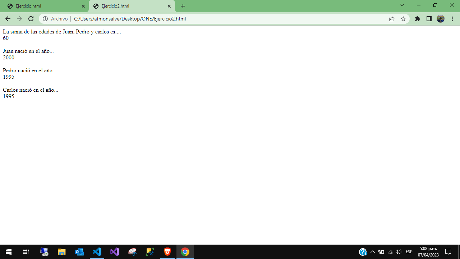The height and width of the screenshot is (259, 460).
Task: Open Snipping tool icon on taskbar
Action: pos(132,252)
